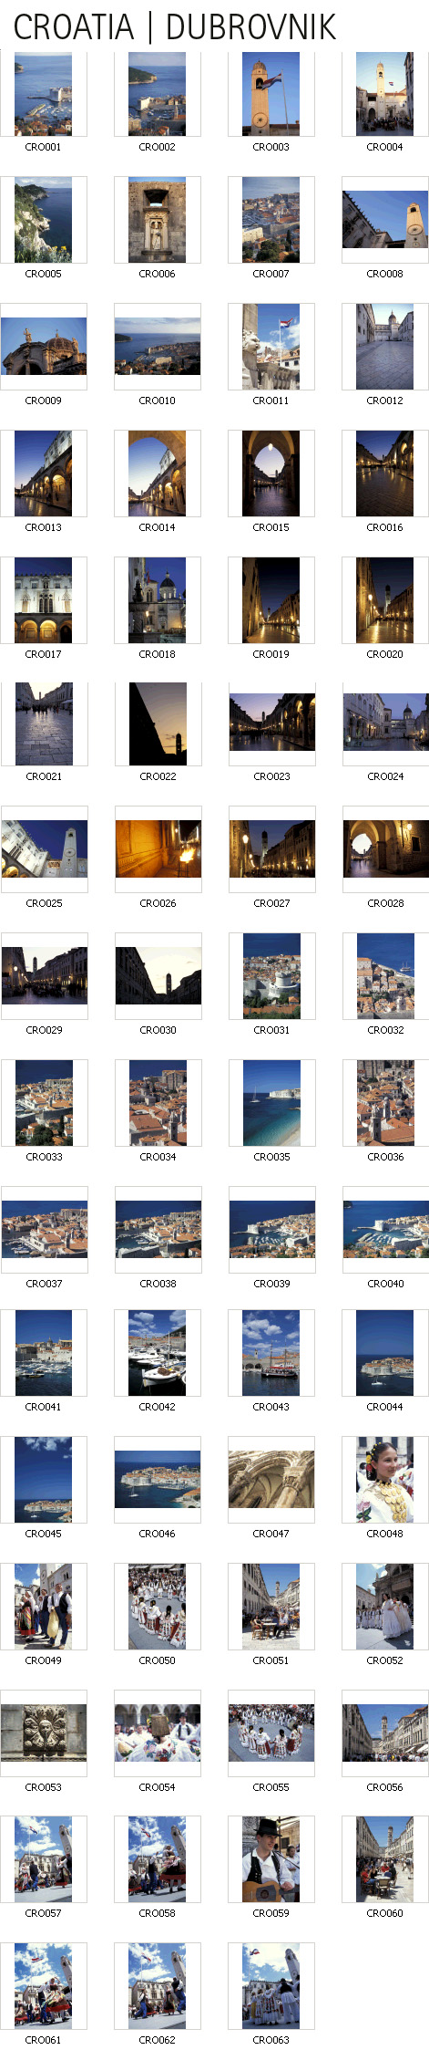Screen dimensions: 429x2050
Task: Open the CRO026 golden lit alley thumbnail
Action: pyautogui.click(x=158, y=848)
